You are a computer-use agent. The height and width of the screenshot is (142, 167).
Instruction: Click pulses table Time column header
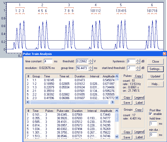50,76
